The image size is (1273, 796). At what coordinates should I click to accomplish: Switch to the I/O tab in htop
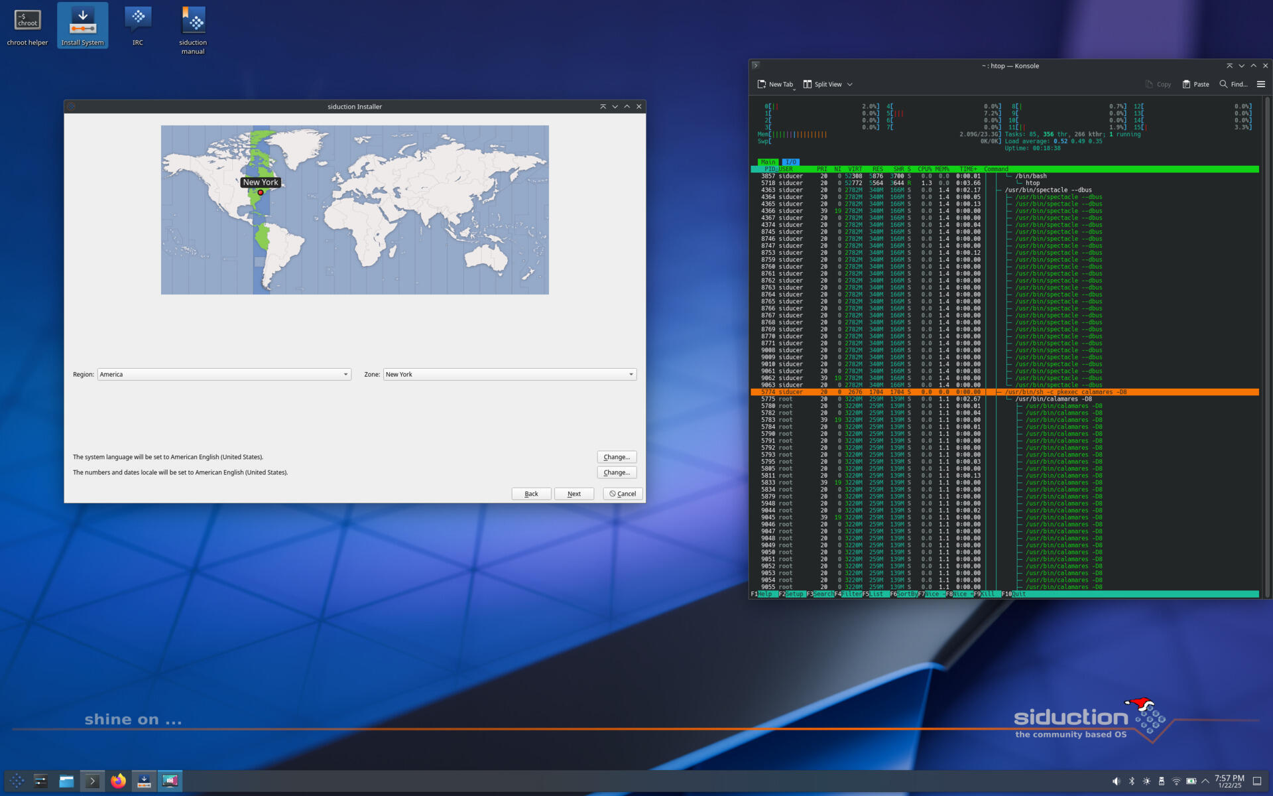[790, 162]
